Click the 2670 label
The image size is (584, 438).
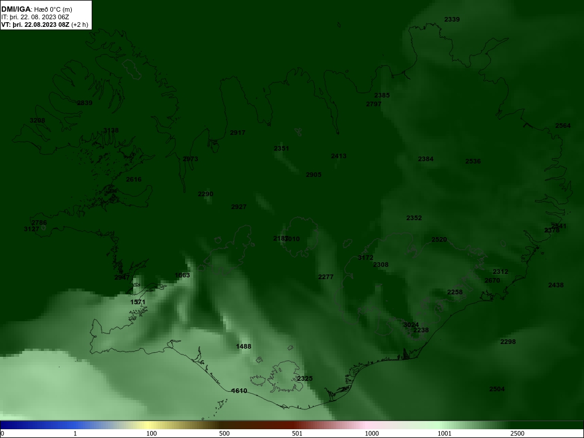coord(492,280)
